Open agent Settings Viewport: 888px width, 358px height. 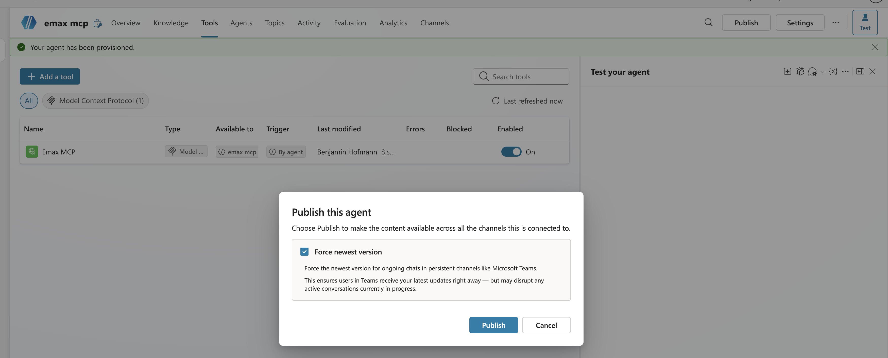800,23
